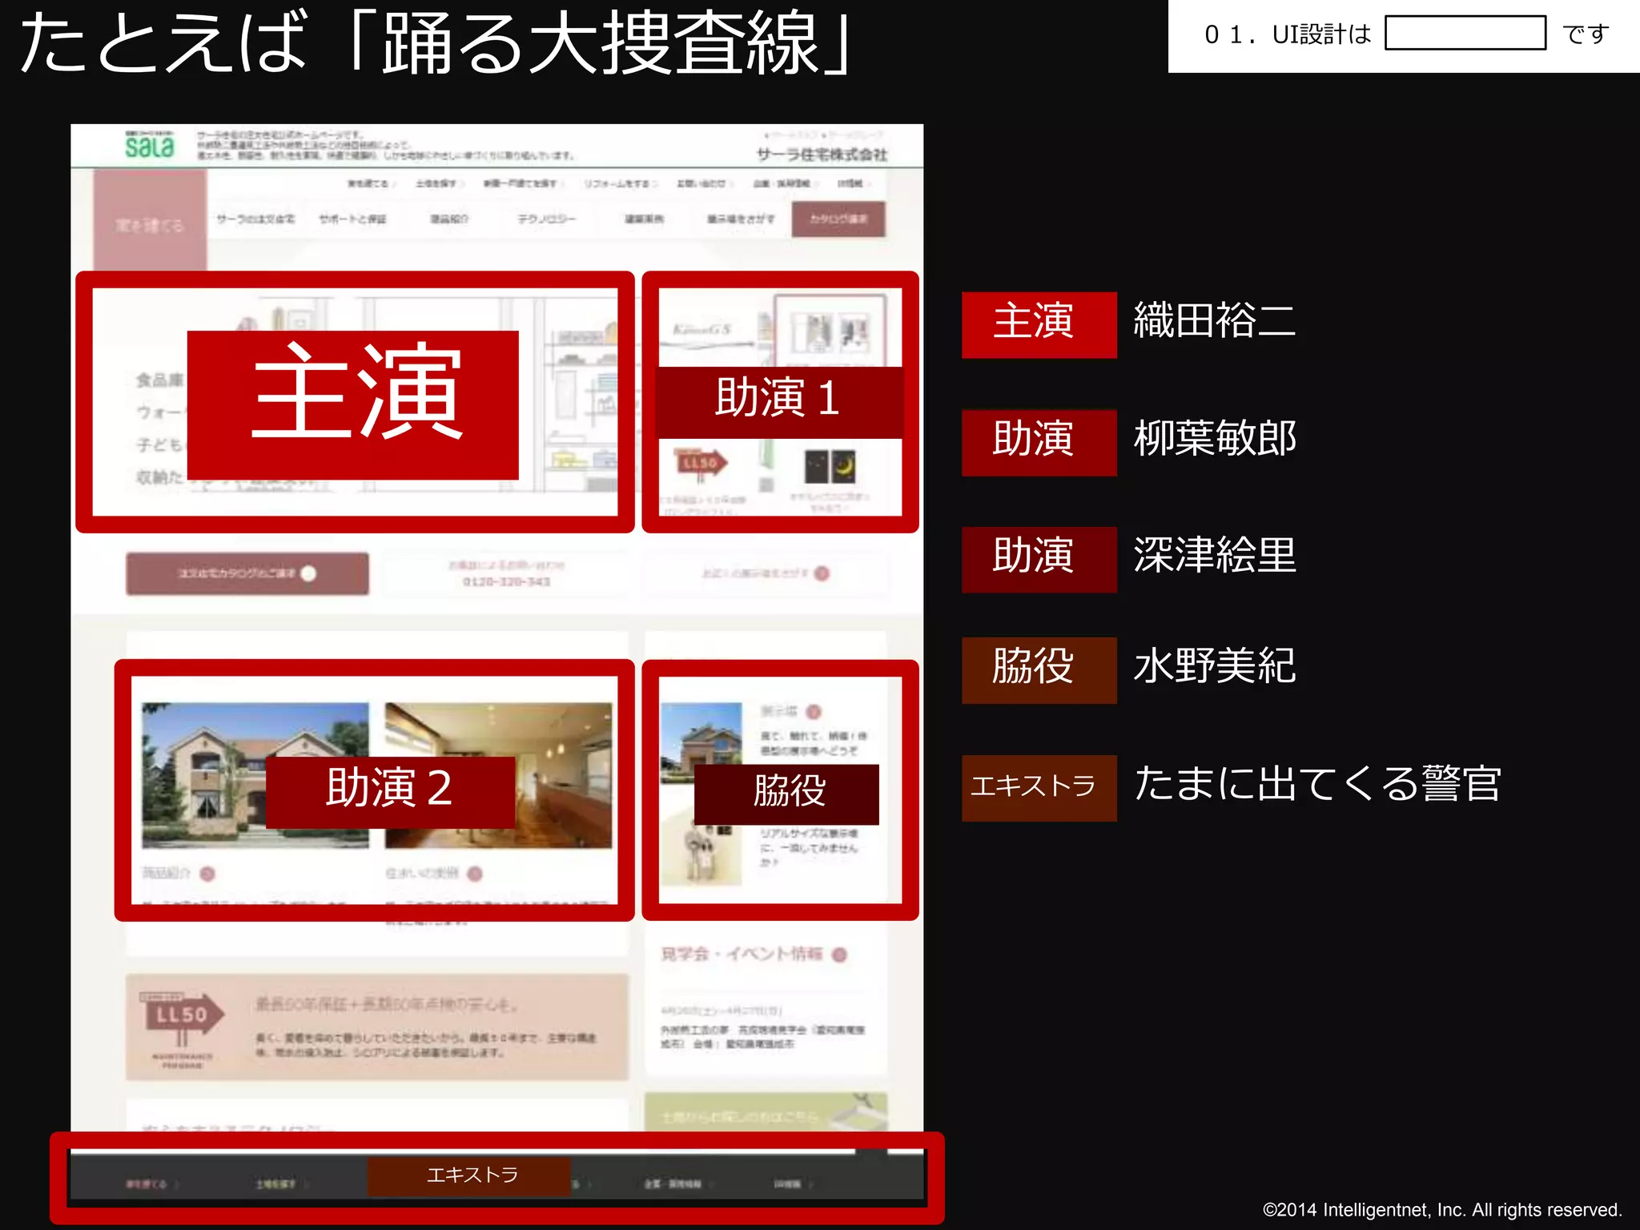Open the interior room photo thumbnail

coord(498,775)
